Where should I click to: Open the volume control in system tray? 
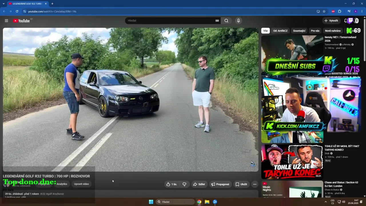(x=343, y=202)
